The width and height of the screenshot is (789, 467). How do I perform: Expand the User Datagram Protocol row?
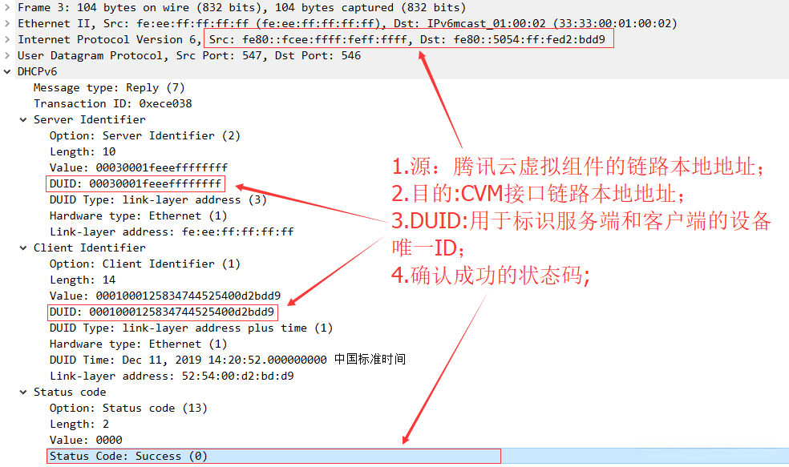pyautogui.click(x=7, y=56)
